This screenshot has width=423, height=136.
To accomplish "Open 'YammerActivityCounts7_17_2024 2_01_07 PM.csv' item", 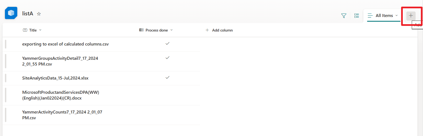I will click(62, 115).
